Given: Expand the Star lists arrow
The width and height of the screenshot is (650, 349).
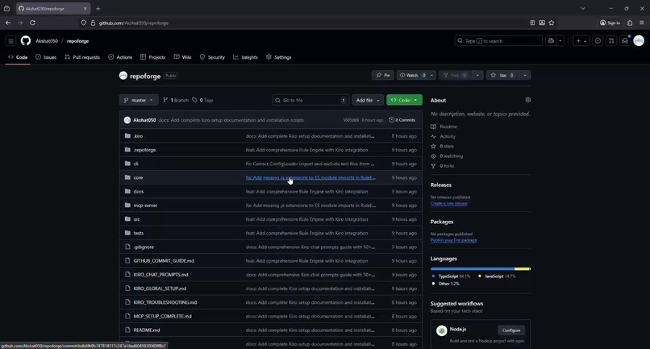Looking at the screenshot, I should 525,76.
